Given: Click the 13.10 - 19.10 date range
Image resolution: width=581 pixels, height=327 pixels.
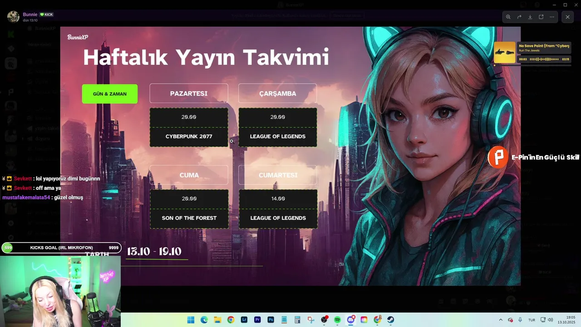Looking at the screenshot, I should pyautogui.click(x=154, y=252).
